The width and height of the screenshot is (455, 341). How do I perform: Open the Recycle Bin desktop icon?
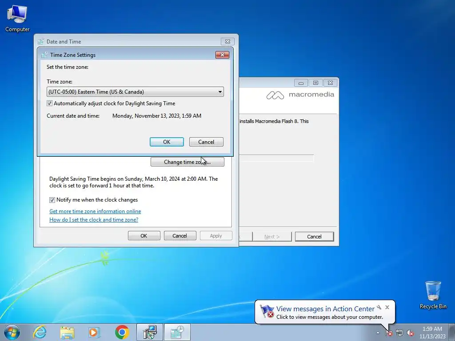433,295
